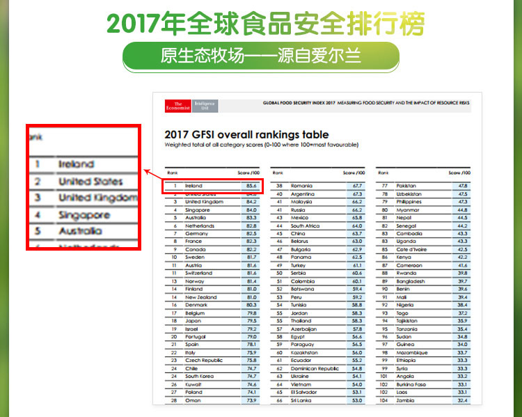The image size is (522, 417).
Task: Click Cote d'Ivoire in the table
Action: pos(411,249)
